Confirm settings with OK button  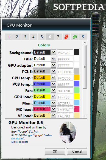[55, 151]
